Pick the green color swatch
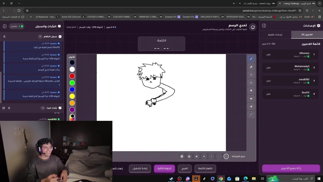The width and height of the screenshot is (323, 182). pyautogui.click(x=72, y=83)
